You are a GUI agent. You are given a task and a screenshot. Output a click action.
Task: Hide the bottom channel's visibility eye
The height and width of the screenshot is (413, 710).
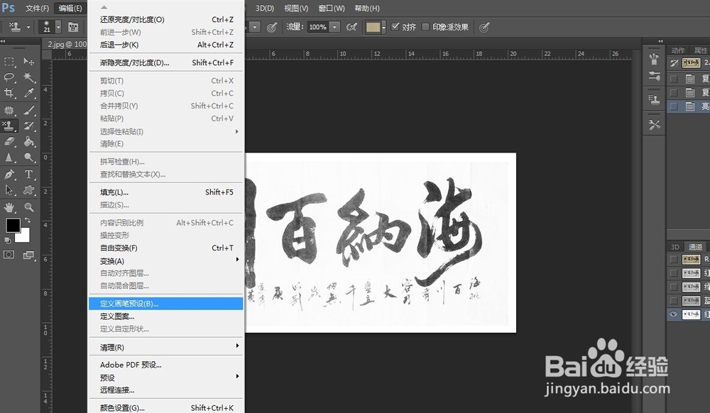pyautogui.click(x=674, y=313)
